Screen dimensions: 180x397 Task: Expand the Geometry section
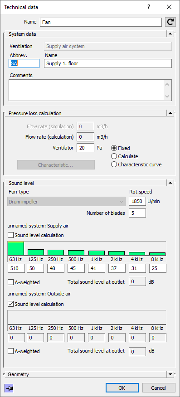point(170,374)
